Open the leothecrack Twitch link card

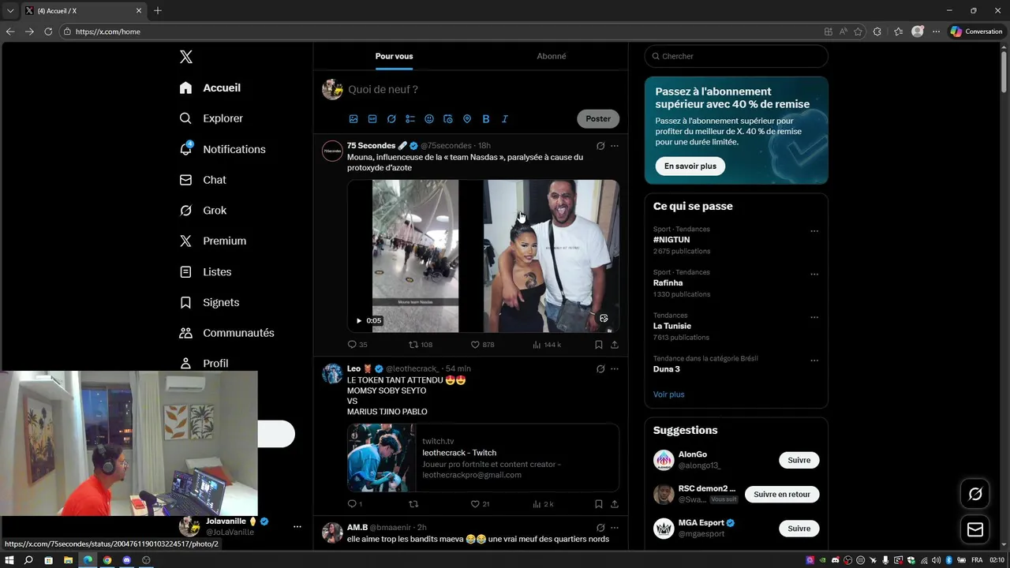483,458
